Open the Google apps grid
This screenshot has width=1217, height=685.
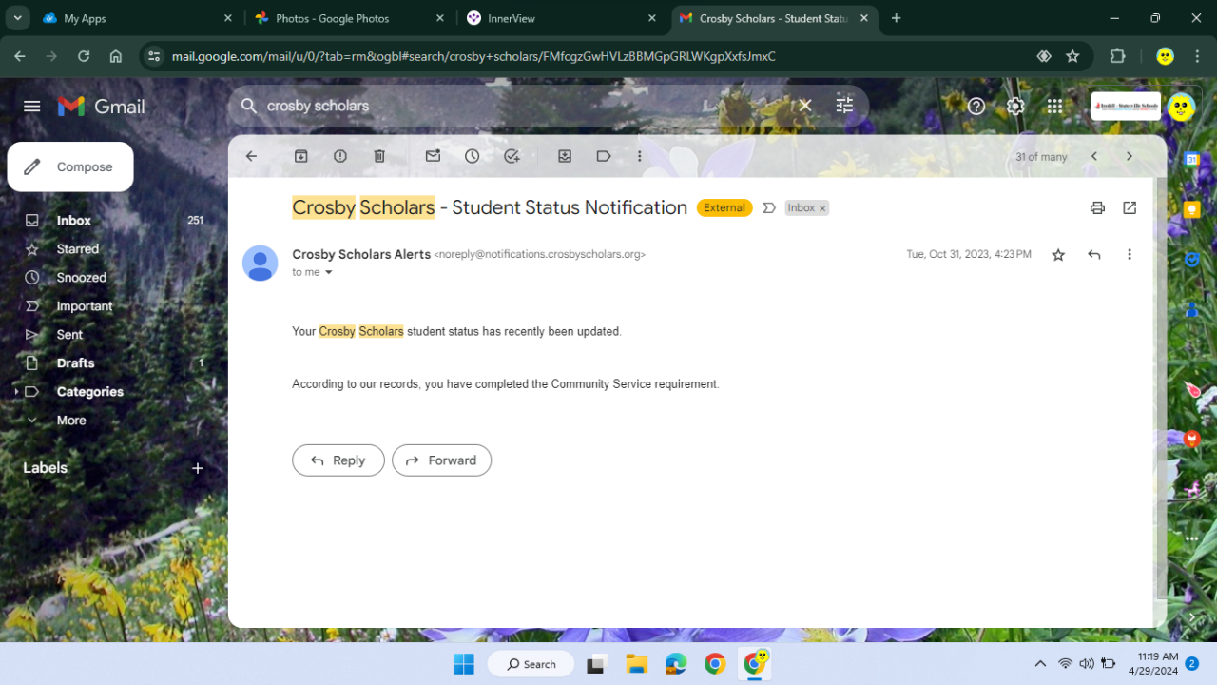coord(1054,107)
